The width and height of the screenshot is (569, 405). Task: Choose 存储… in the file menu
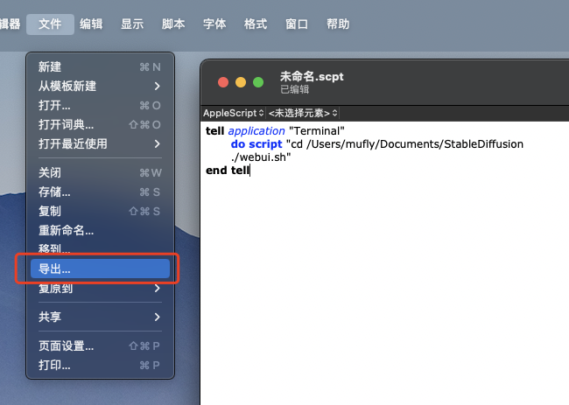pyautogui.click(x=100, y=192)
